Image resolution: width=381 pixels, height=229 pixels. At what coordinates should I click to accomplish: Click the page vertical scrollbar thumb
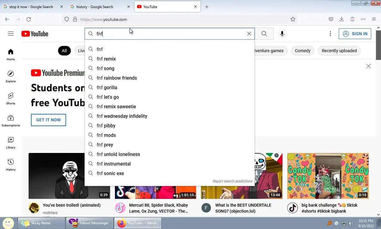378,45
